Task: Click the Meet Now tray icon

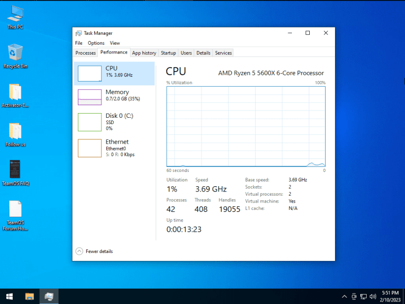Action: click(354, 297)
